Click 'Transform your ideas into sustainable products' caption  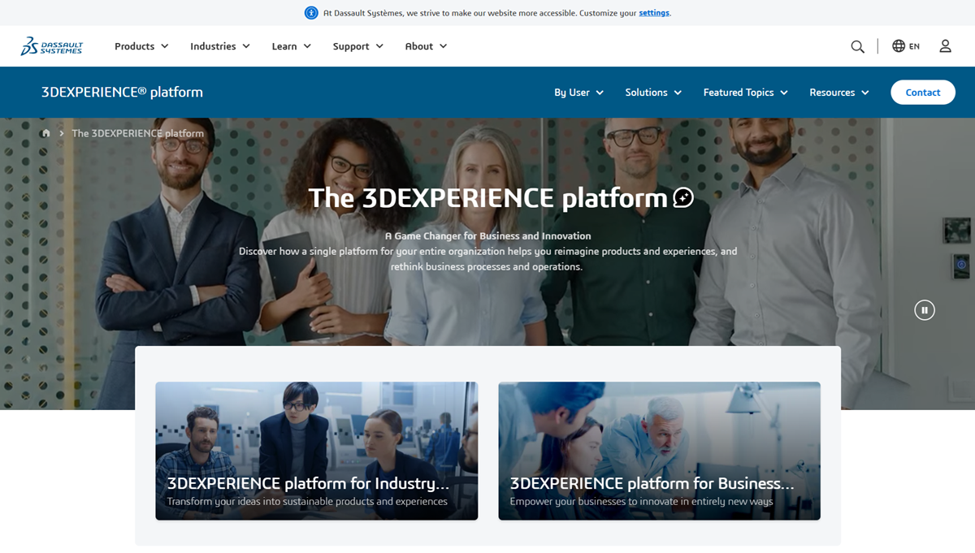coord(307,502)
